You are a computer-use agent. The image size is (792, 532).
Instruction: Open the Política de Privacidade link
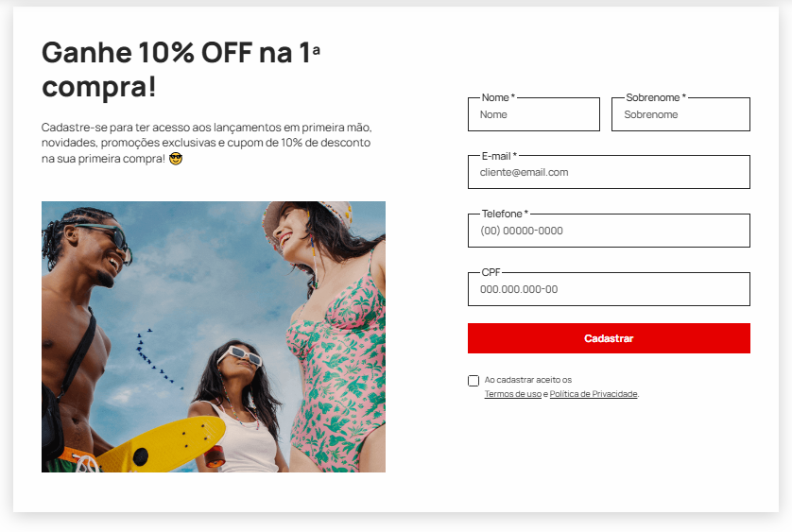594,394
